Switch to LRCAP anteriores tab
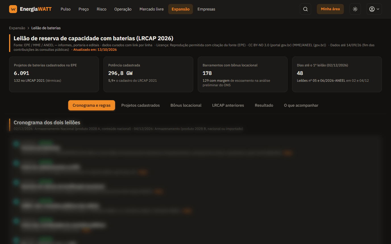 [228, 105]
